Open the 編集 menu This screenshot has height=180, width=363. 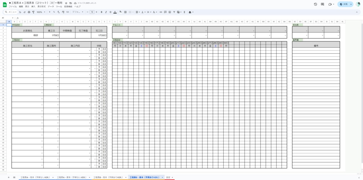21,7
